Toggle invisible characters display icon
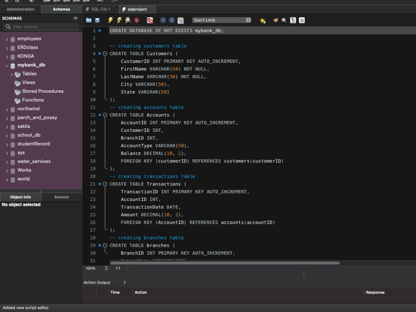This screenshot has width=416, height=312. (x=293, y=20)
